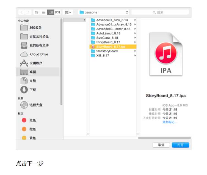The image size is (207, 175).
Task: Open the Lessons folder path popup
Action: click(103, 12)
